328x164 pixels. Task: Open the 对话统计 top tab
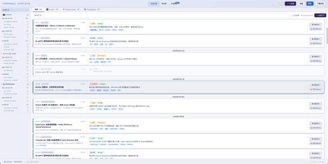pos(174,4)
